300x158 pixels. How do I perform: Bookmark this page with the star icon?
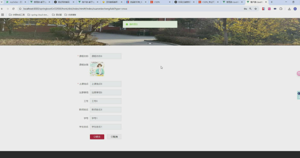255,9
